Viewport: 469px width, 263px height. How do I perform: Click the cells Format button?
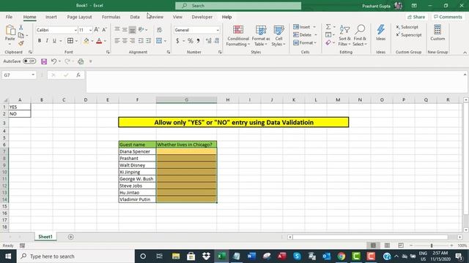point(305,43)
